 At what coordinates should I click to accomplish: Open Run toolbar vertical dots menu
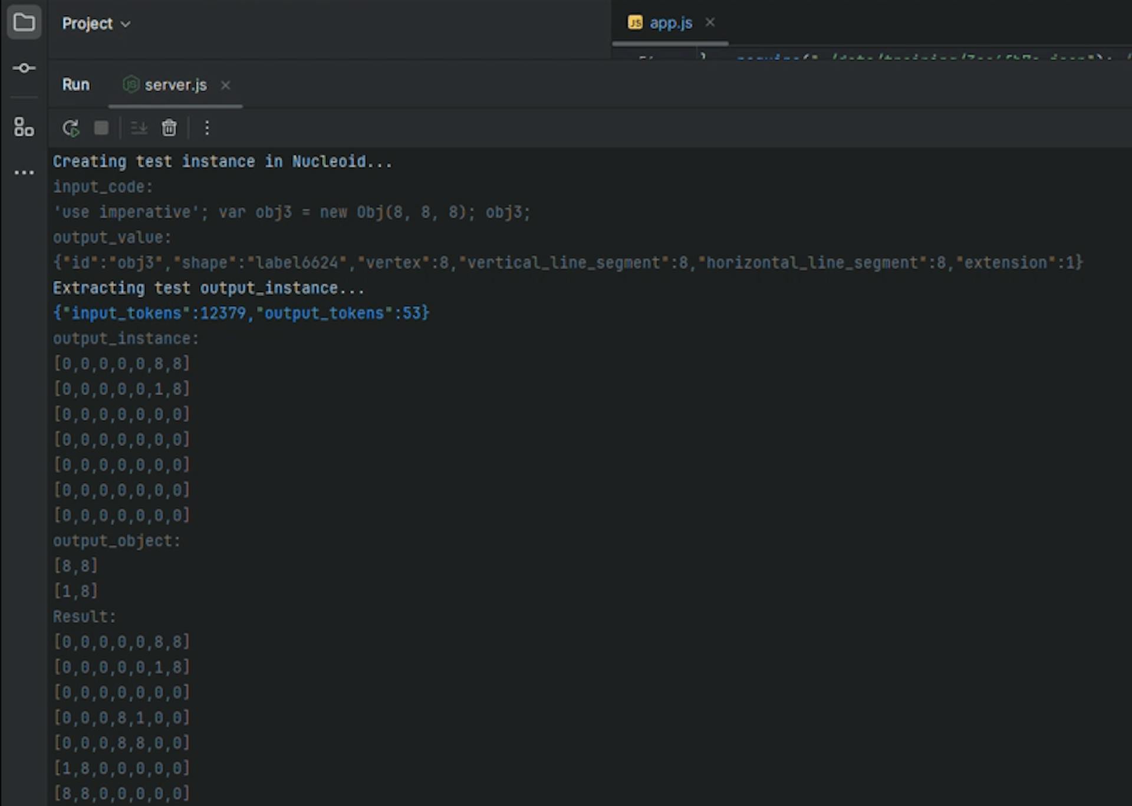207,128
